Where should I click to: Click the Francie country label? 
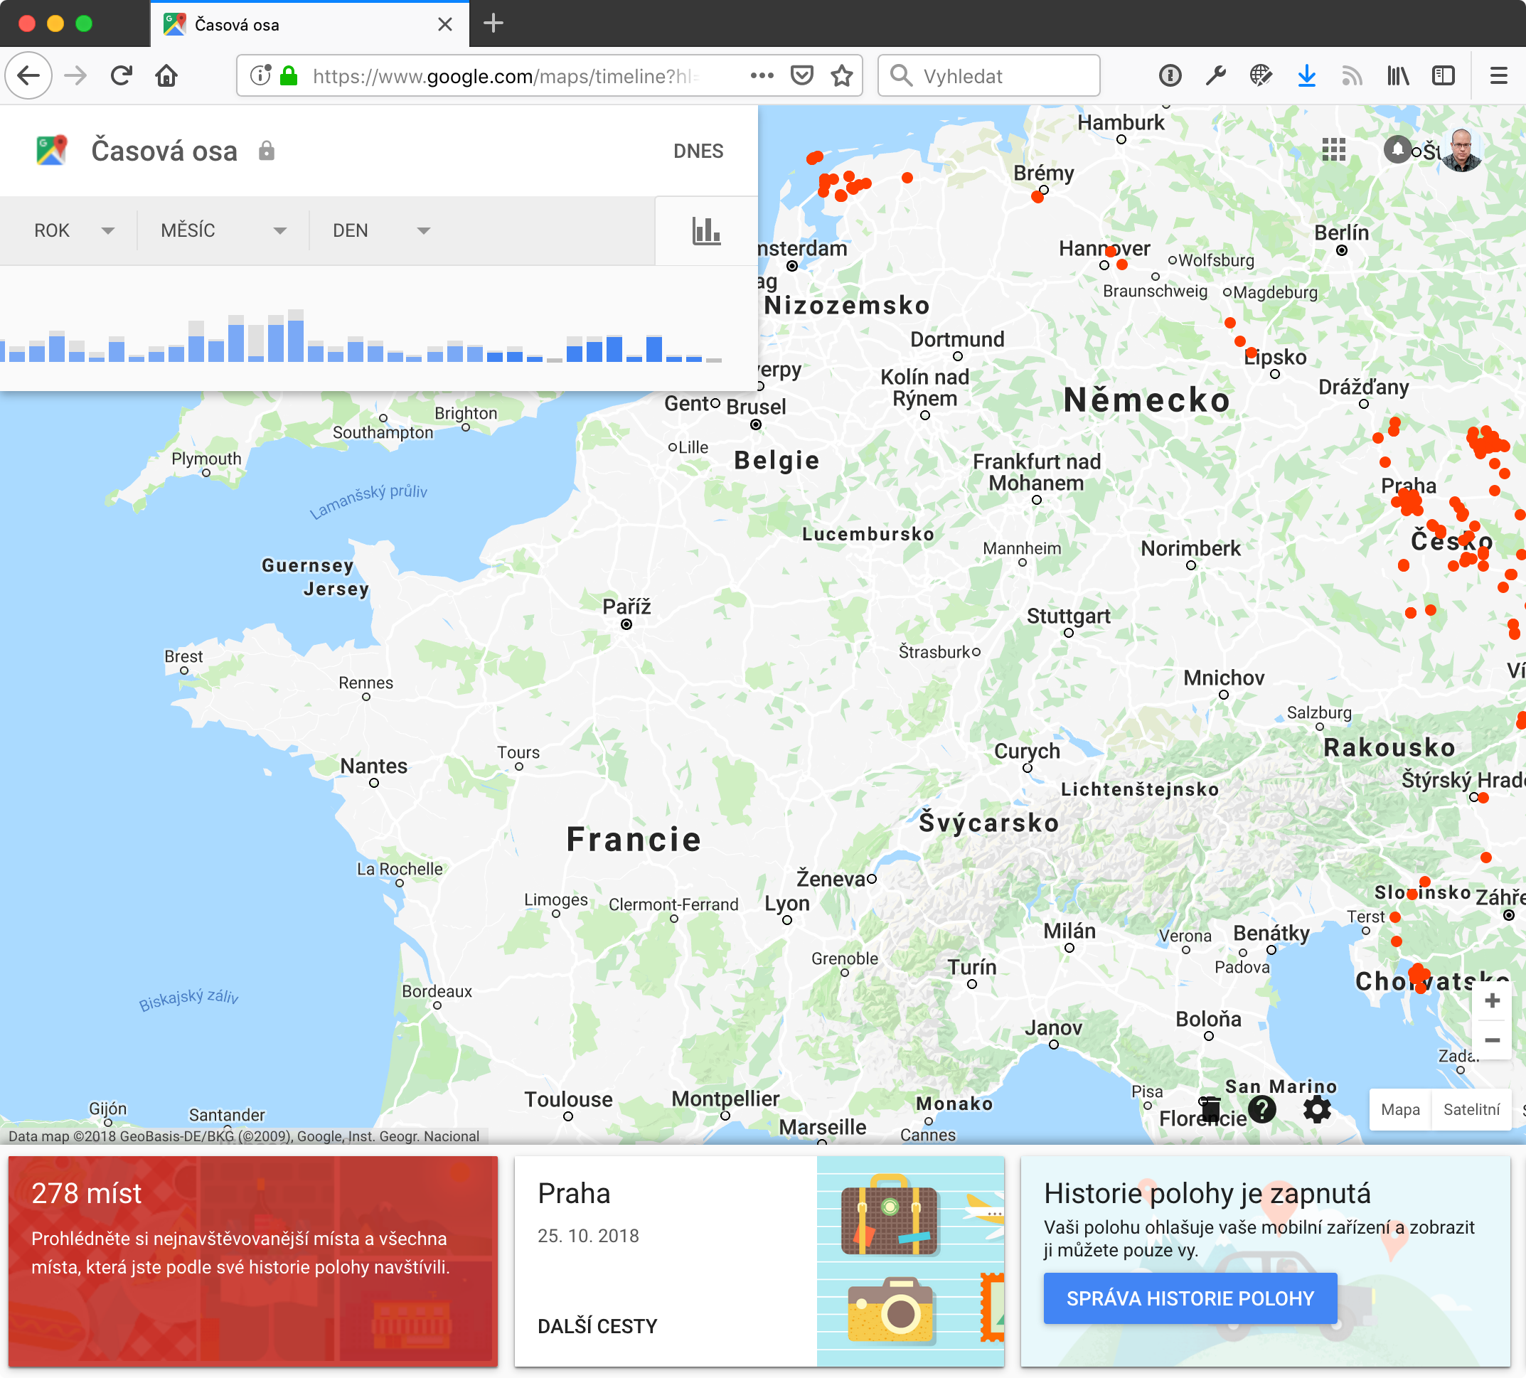pyautogui.click(x=634, y=839)
